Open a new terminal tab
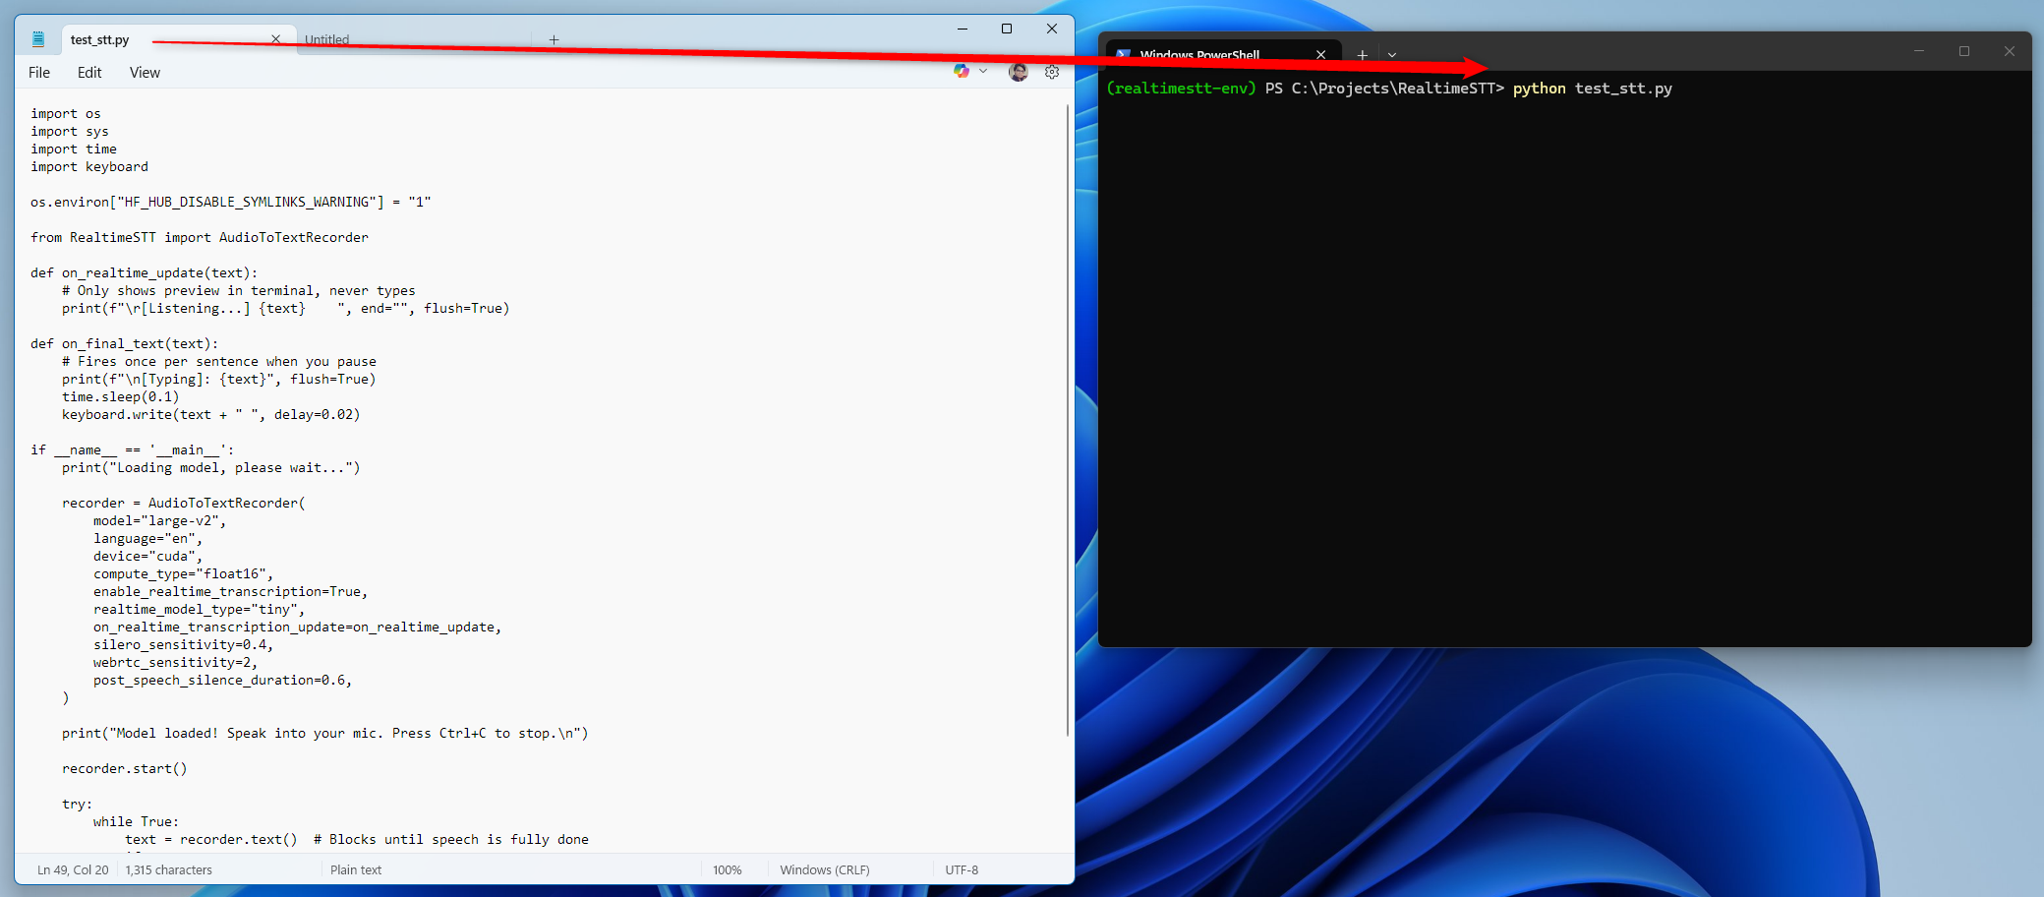This screenshot has height=897, width=2044. [x=1362, y=55]
